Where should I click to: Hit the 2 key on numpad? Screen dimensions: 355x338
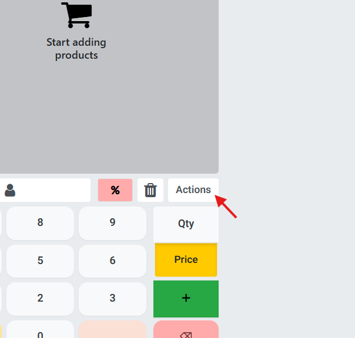pyautogui.click(x=40, y=298)
